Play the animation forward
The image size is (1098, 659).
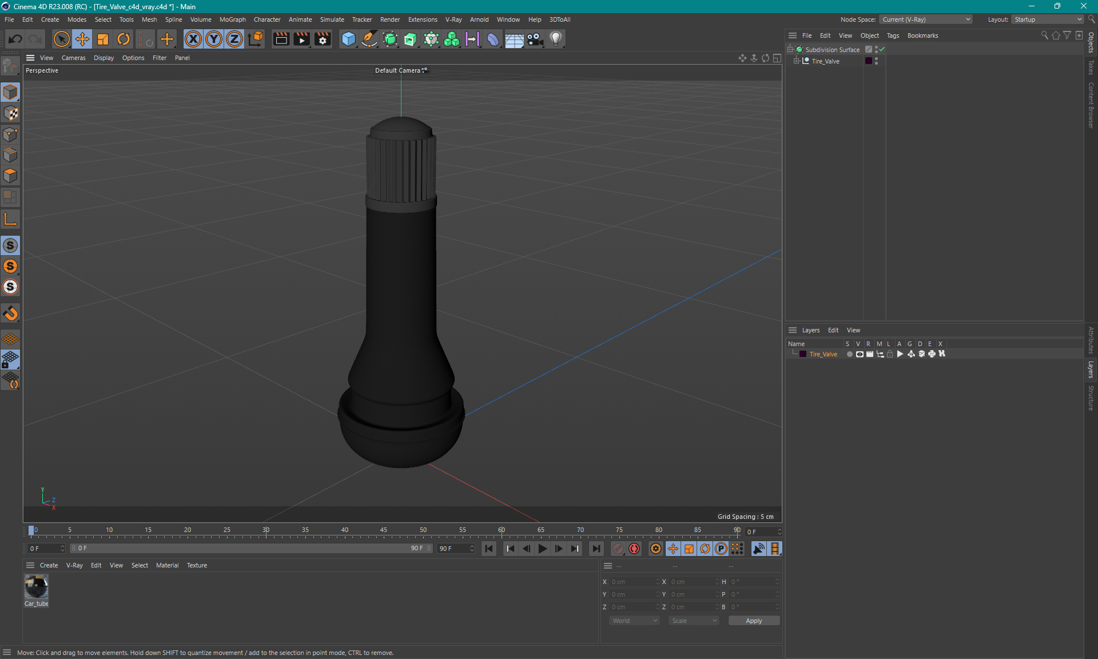click(542, 549)
